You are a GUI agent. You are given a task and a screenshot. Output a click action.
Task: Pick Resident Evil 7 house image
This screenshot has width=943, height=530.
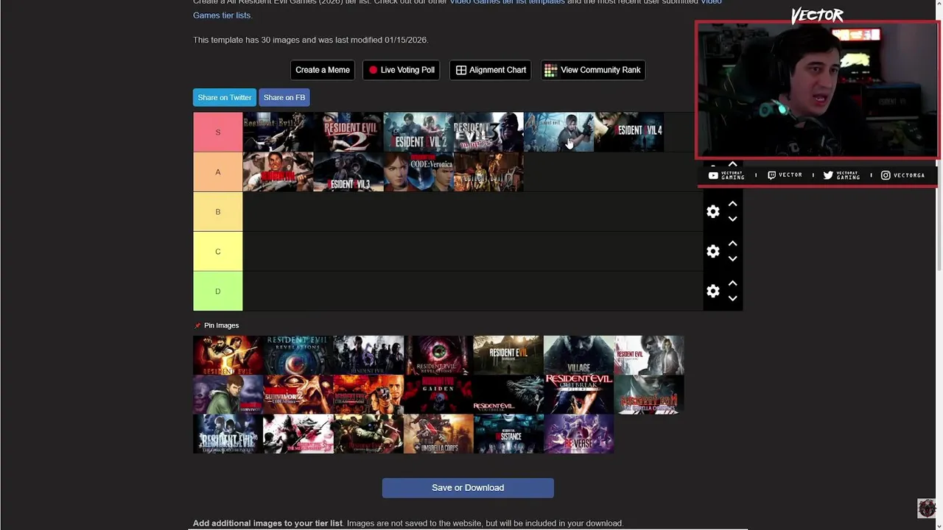(x=508, y=355)
